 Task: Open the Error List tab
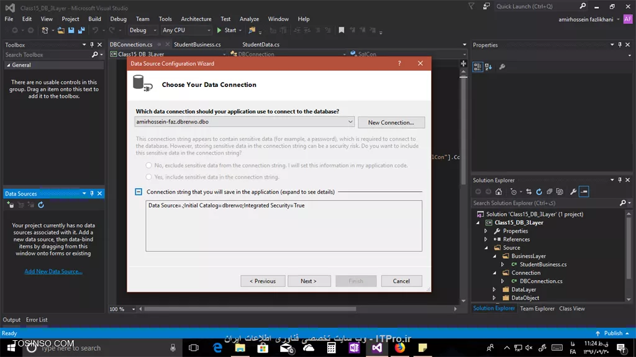coord(37,320)
